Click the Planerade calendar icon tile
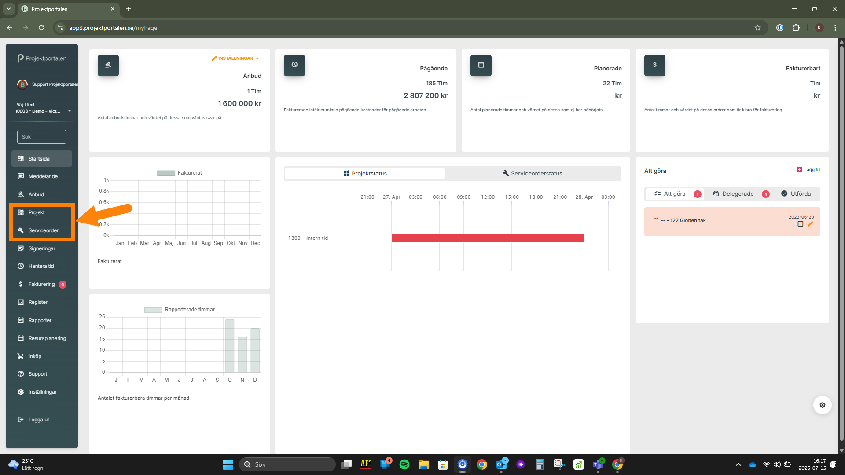Viewport: 845px width, 475px height. (x=481, y=65)
